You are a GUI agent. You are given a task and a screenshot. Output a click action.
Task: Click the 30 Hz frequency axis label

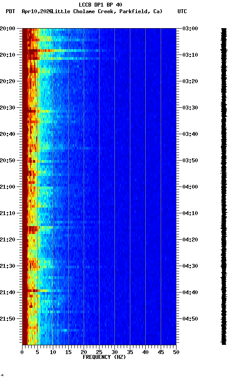click(x=114, y=352)
